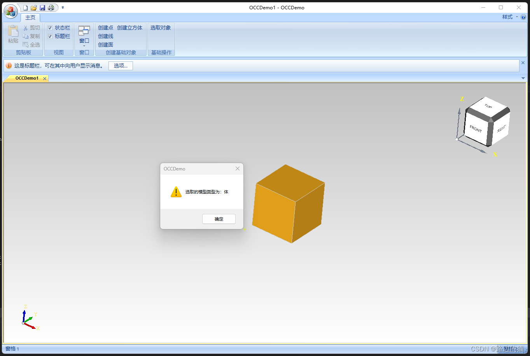Click the Help question mark icon near 样式
This screenshot has width=530, height=356.
tap(523, 17)
